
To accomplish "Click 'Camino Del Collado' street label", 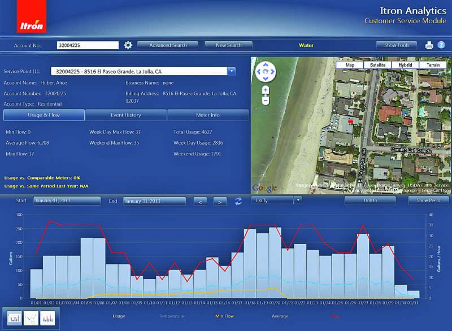I will coord(411,150).
